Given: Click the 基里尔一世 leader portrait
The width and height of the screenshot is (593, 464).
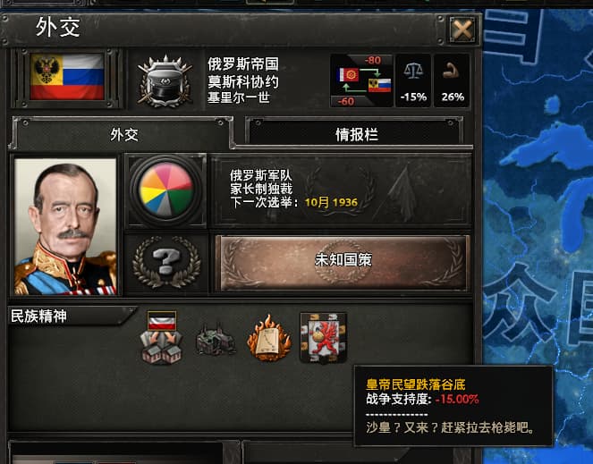Looking at the screenshot, I should point(65,226).
